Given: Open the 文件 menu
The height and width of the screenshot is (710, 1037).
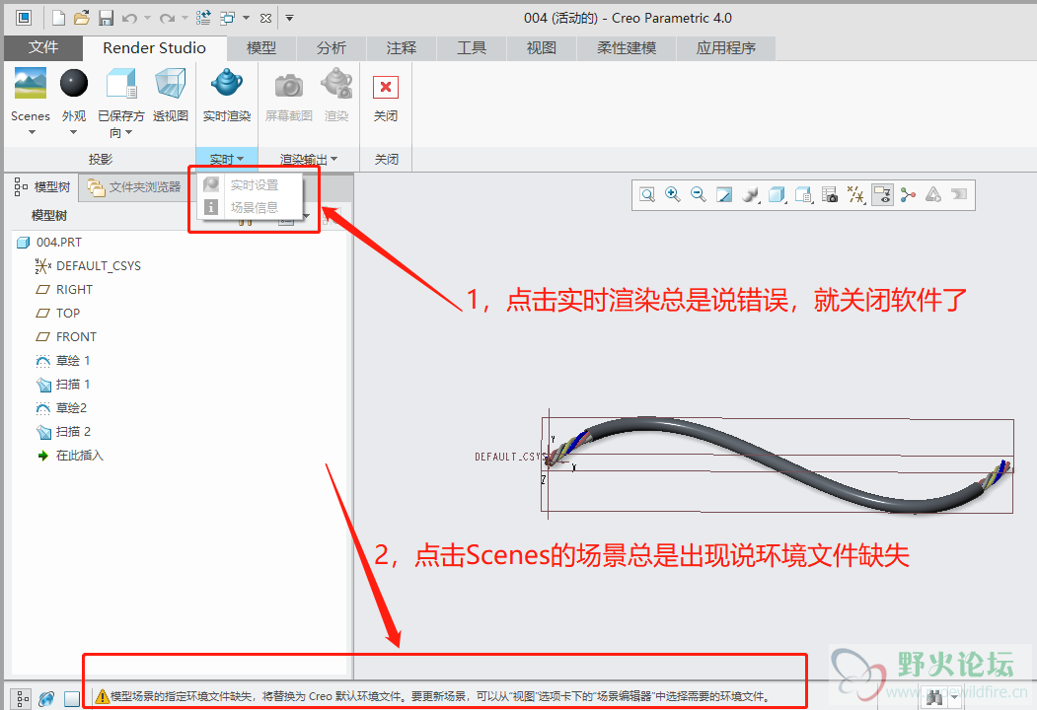Looking at the screenshot, I should pyautogui.click(x=43, y=47).
